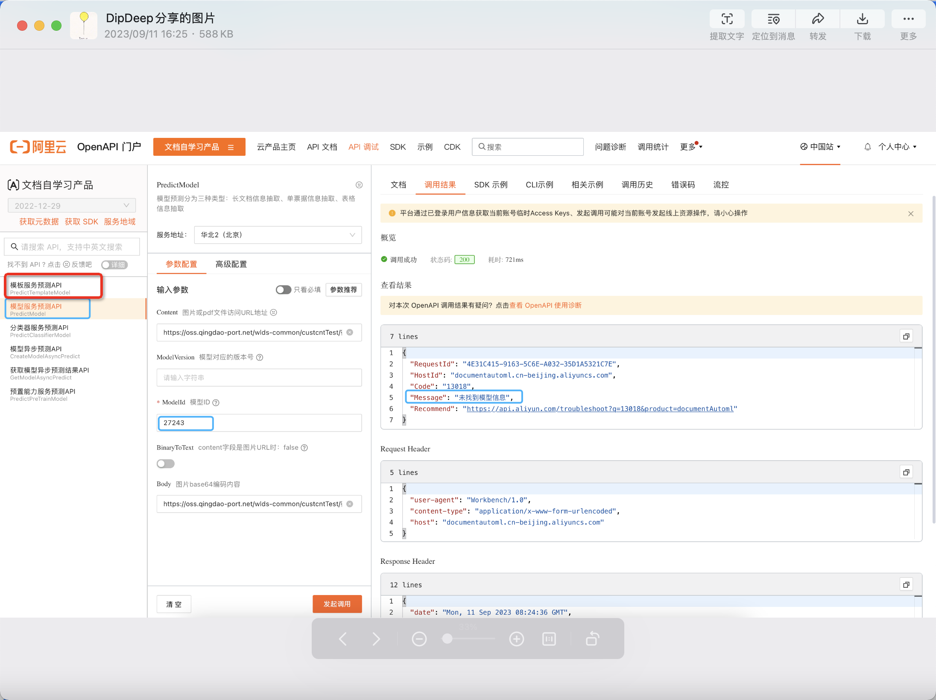Open the more options ellipsis icon
936x700 pixels.
(908, 19)
